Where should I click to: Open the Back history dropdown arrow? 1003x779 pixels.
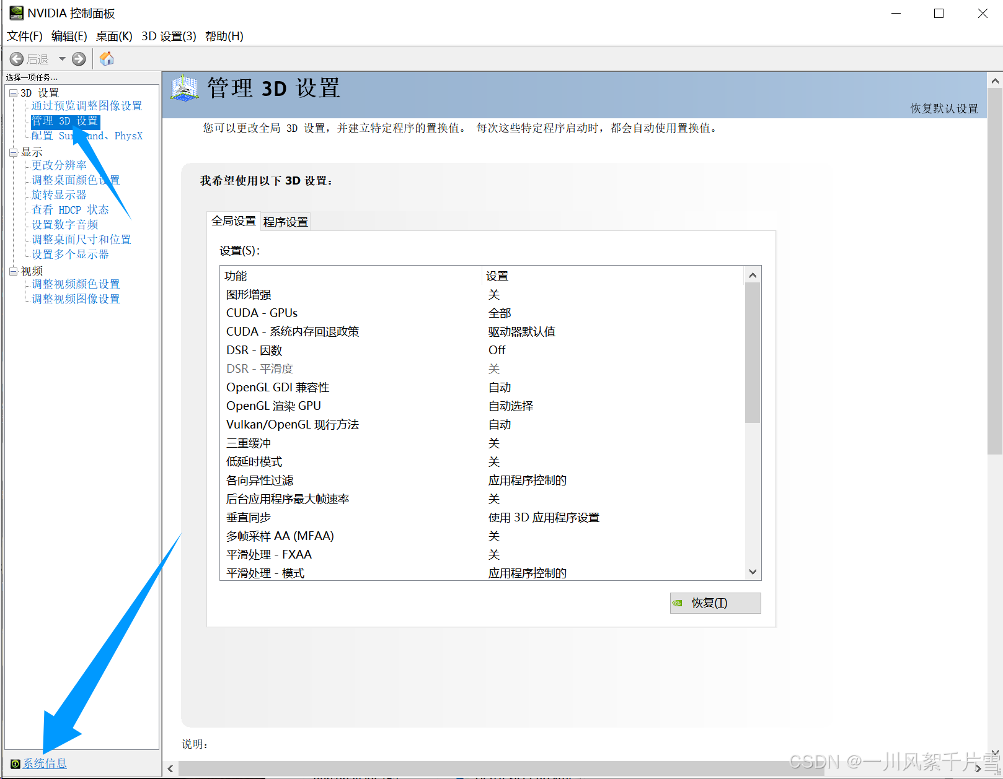62,59
